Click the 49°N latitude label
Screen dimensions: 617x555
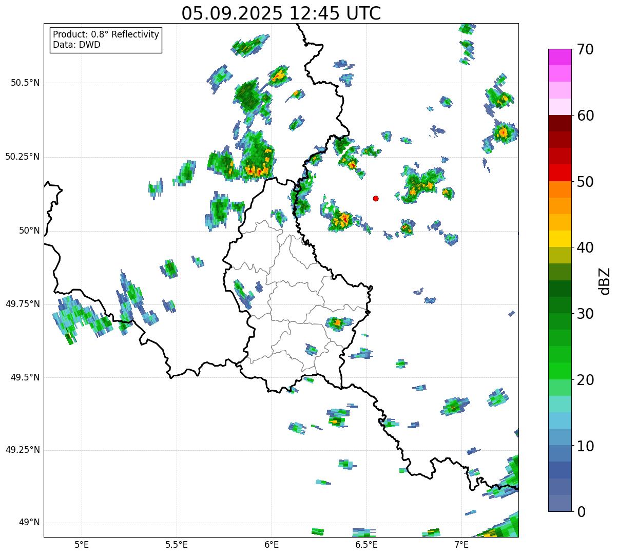pyautogui.click(x=30, y=523)
